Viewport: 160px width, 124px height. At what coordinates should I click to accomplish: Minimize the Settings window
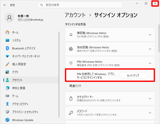tap(137, 4)
